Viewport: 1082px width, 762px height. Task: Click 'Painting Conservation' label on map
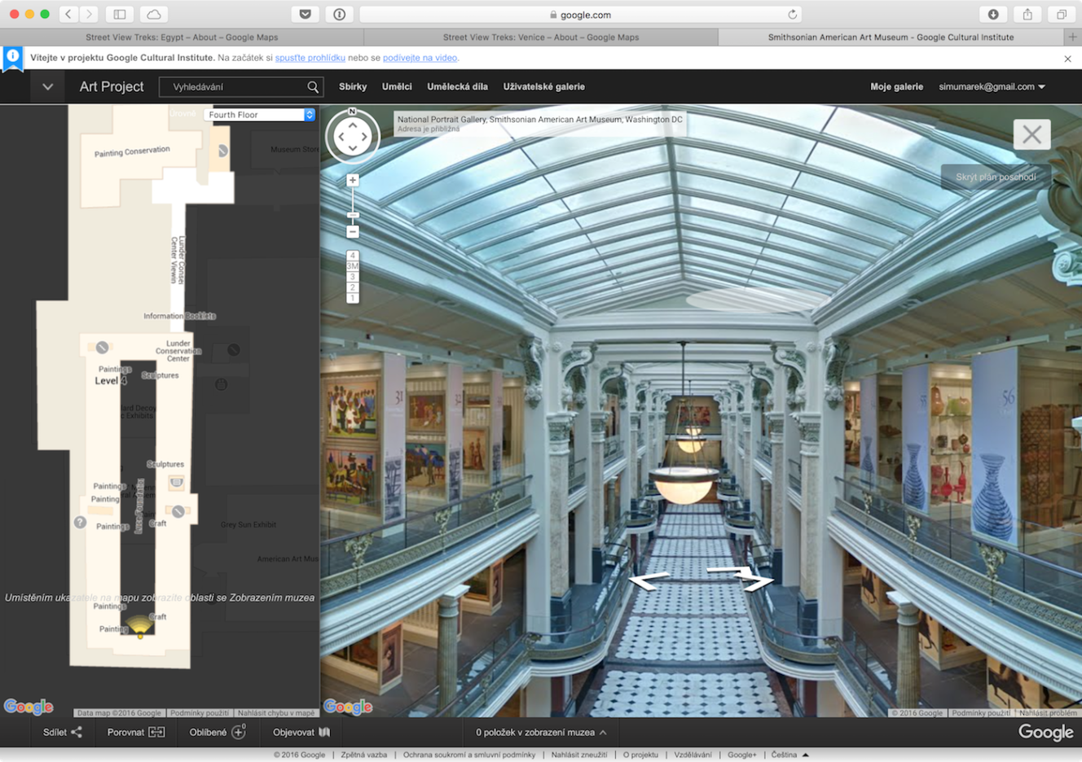point(132,151)
